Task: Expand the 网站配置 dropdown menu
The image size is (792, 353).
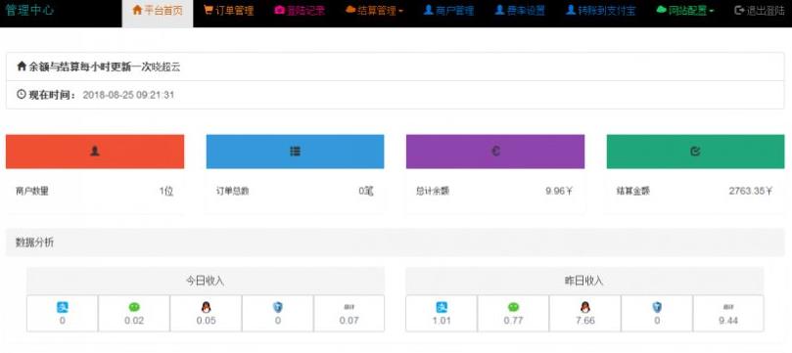Action: coord(685,10)
